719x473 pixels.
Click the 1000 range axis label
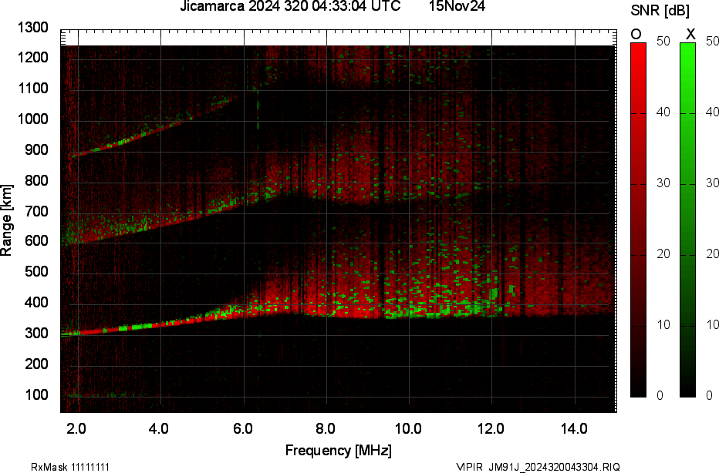pos(33,119)
